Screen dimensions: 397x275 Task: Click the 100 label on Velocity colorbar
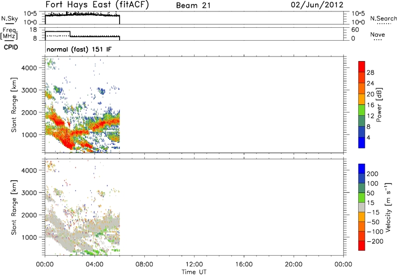[x=373, y=183]
